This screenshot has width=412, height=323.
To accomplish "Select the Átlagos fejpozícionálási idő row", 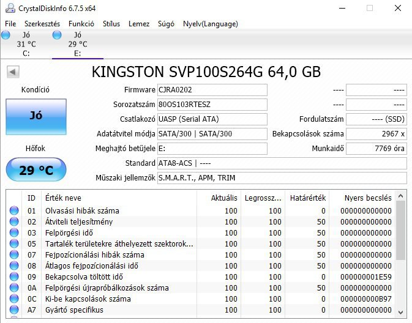I will click(x=200, y=265).
